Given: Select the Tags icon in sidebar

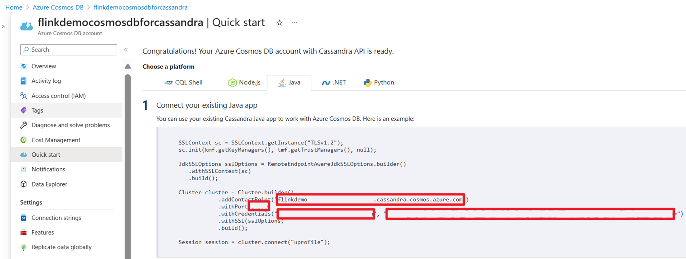Looking at the screenshot, I should [23, 110].
